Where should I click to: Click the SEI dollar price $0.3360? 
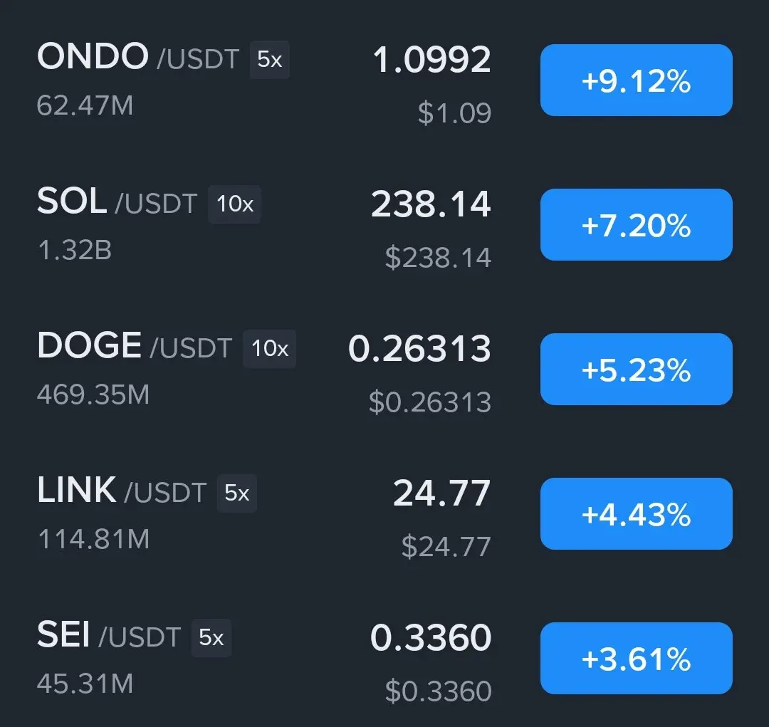(x=439, y=691)
